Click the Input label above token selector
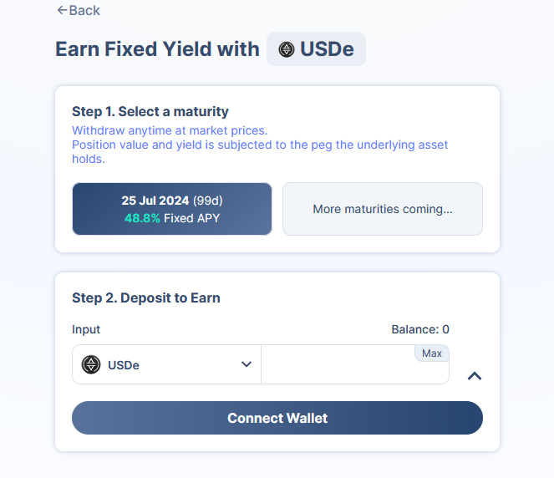 86,329
